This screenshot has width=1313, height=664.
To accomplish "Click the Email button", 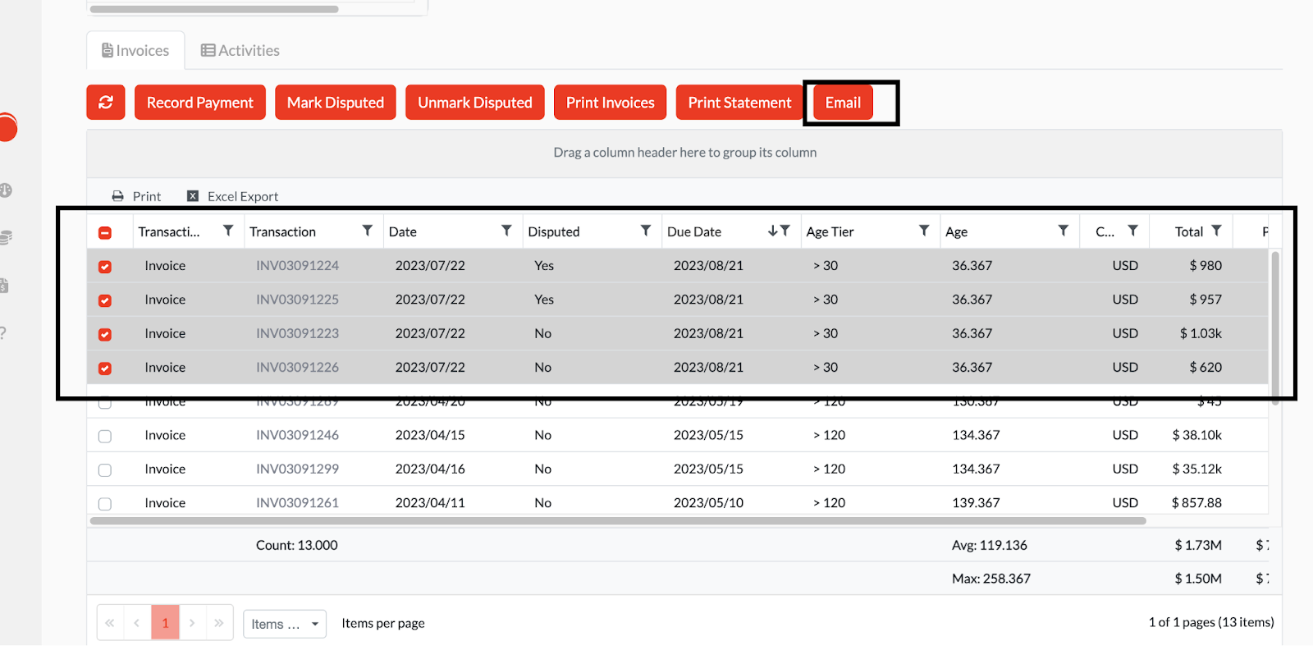I will coord(843,103).
